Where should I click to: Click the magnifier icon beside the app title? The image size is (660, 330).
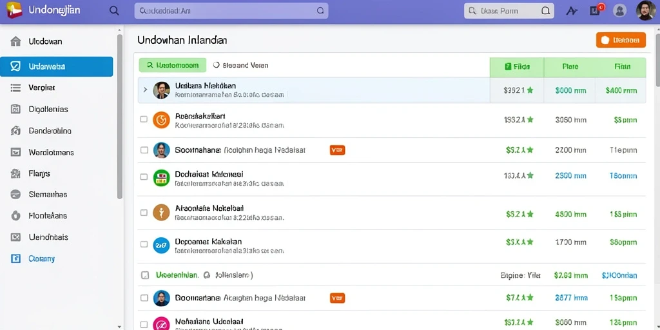point(113,10)
